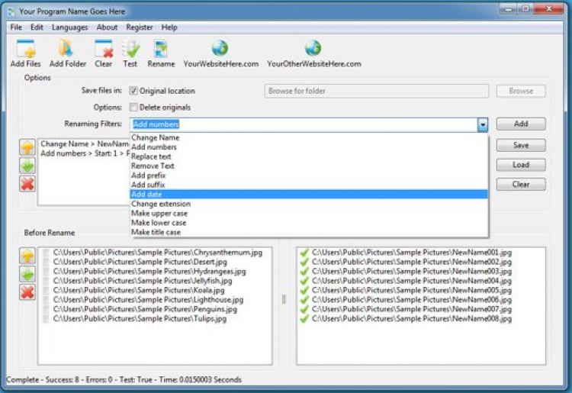Move file up in the Before Rename list

pyautogui.click(x=27, y=256)
